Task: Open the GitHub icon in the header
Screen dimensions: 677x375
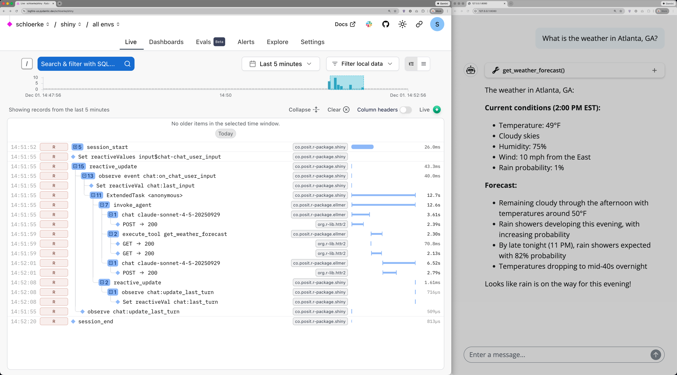Action: click(x=386, y=24)
